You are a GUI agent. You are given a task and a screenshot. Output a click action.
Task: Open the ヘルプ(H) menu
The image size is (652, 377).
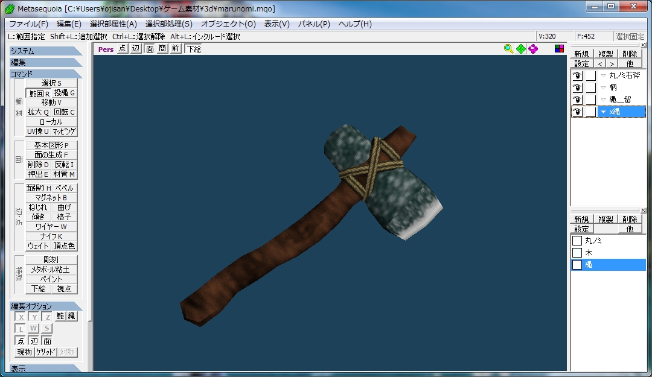[x=355, y=24]
